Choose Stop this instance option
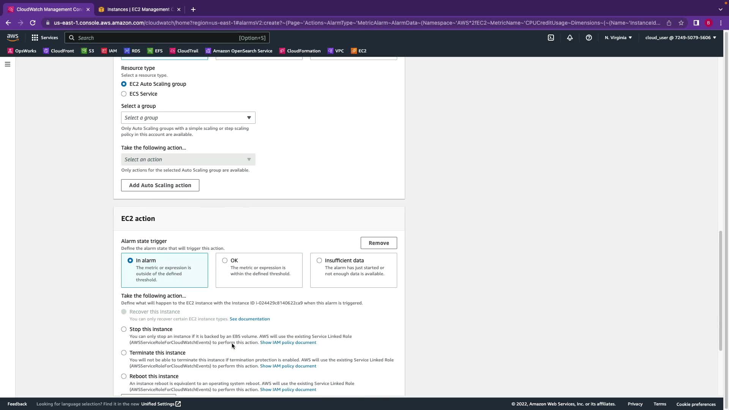Image resolution: width=729 pixels, height=410 pixels. [124, 329]
